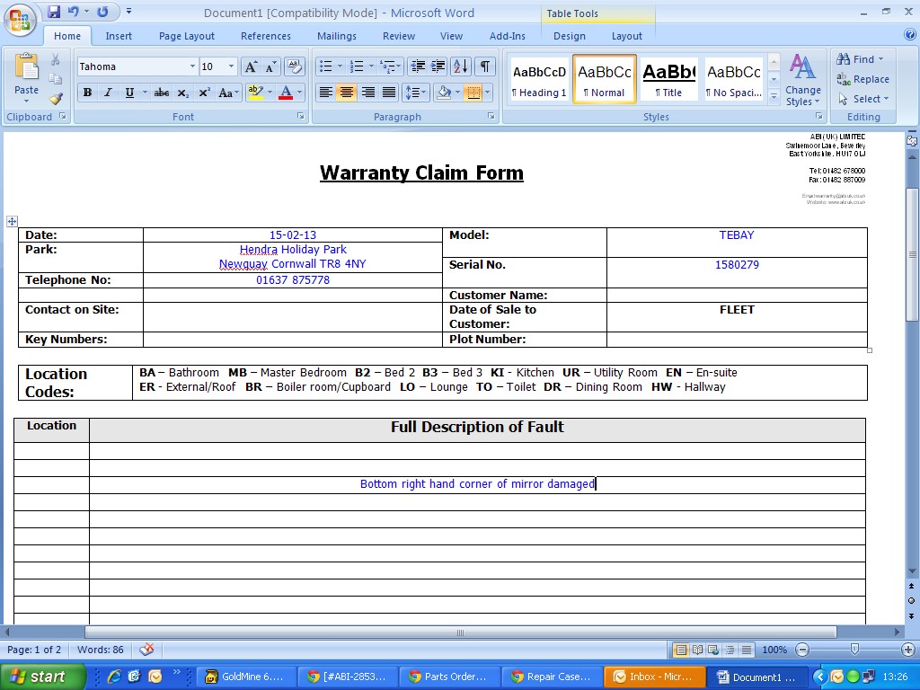Click the Justify alignment icon

point(389,93)
